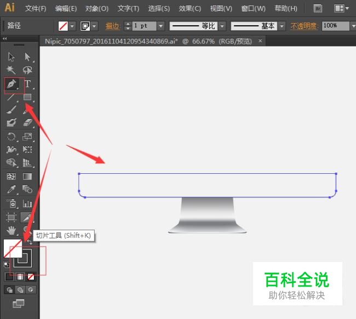Select the Line Segment tool

[x=11, y=97]
